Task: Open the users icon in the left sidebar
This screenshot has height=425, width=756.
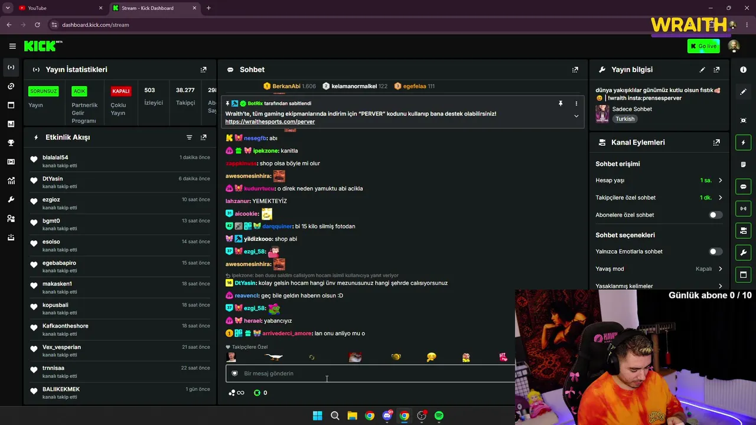Action: pyautogui.click(x=11, y=218)
